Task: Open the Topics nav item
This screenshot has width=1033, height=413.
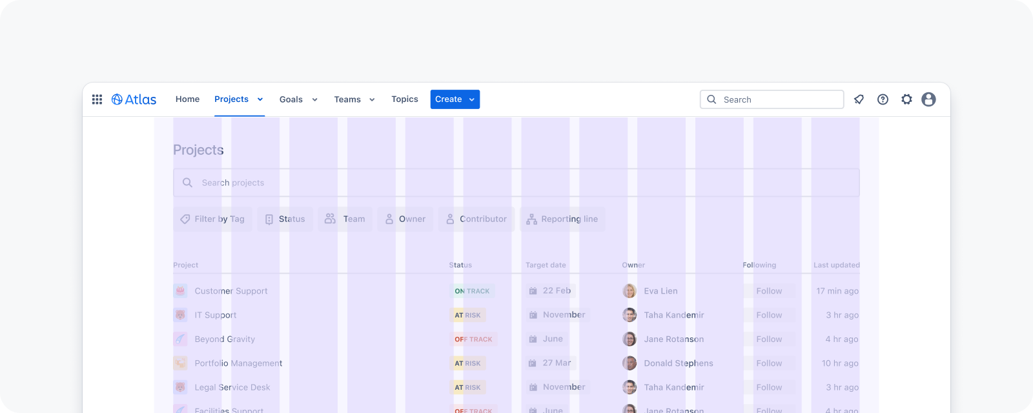Action: [x=404, y=99]
